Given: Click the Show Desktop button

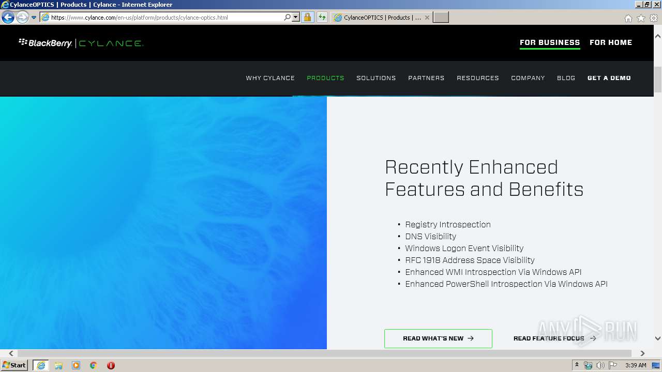Looking at the screenshot, I should tap(656, 365).
